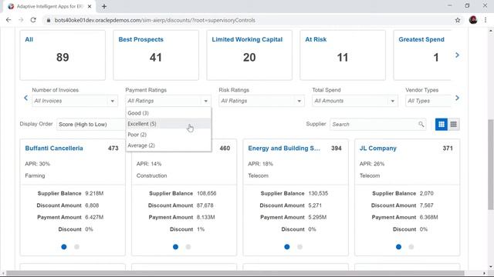This screenshot has height=277, width=494.
Task: Select first page dot on Buffanti card
Action: pyautogui.click(x=64, y=247)
